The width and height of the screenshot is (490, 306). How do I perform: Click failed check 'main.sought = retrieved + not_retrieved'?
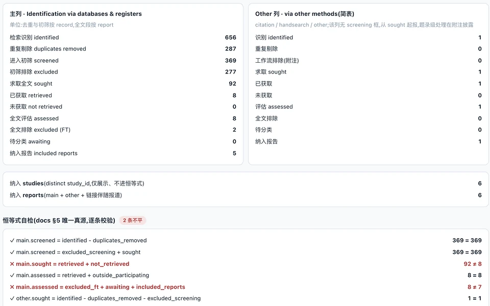coord(69,264)
